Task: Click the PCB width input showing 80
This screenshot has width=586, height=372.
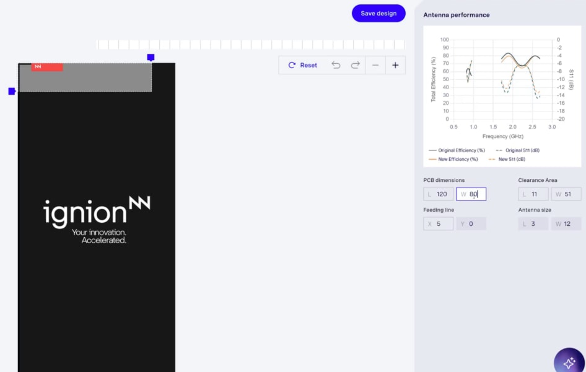Action: [x=471, y=194]
